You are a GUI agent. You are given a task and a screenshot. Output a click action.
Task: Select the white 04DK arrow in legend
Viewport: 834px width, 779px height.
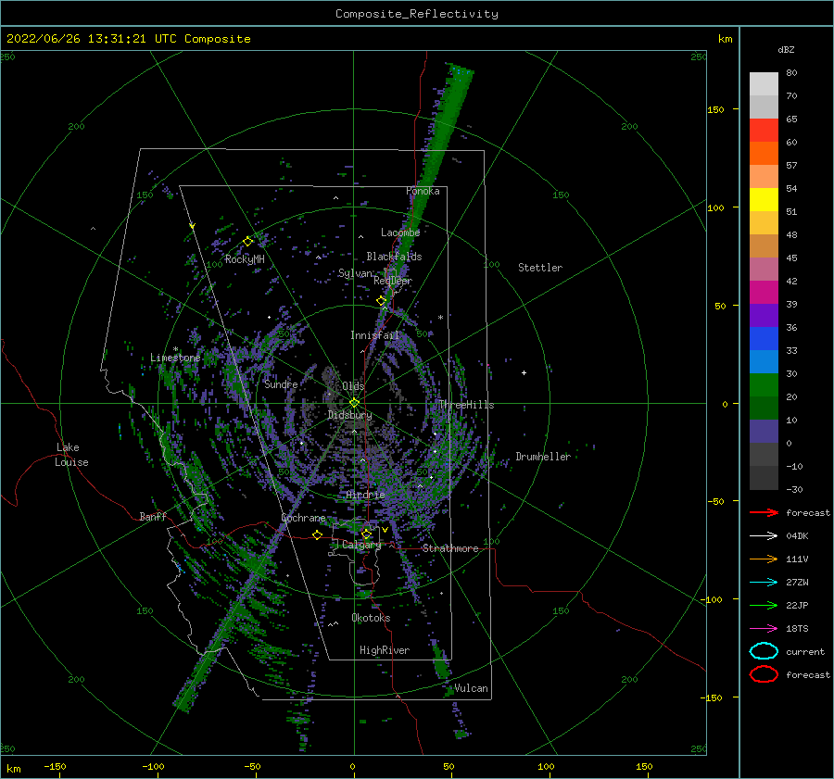[764, 535]
